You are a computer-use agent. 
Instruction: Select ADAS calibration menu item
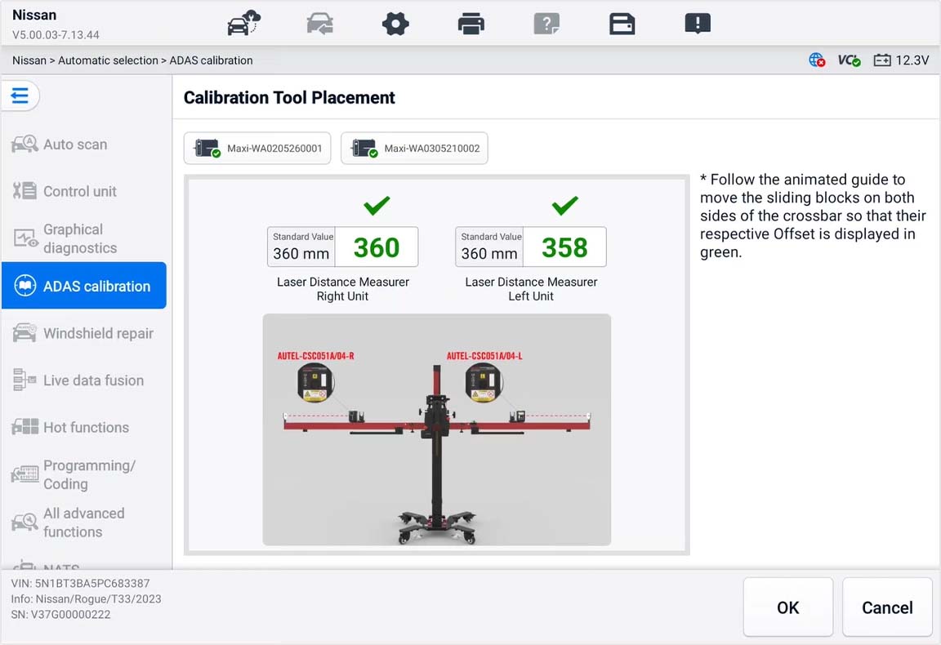[84, 286]
